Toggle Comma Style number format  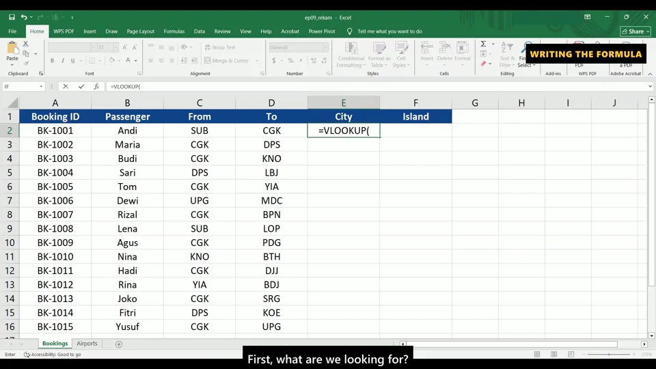(301, 61)
